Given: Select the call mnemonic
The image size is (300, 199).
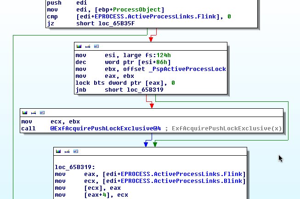Looking at the screenshot, I should click(28, 129).
